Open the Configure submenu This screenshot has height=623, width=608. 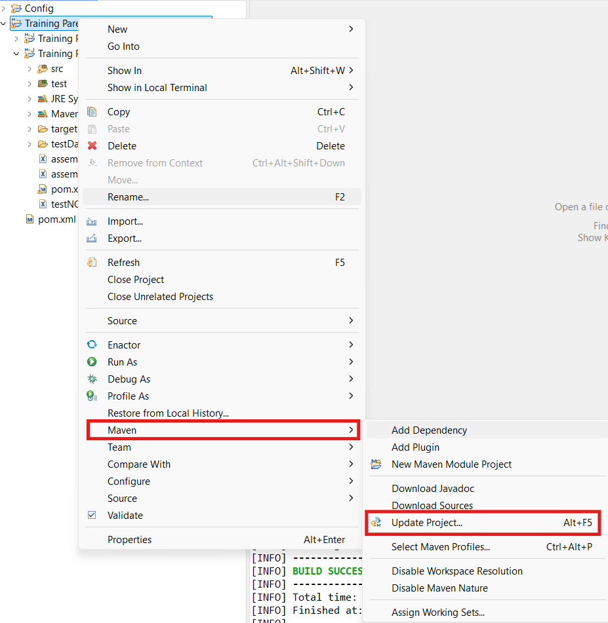pyautogui.click(x=222, y=481)
